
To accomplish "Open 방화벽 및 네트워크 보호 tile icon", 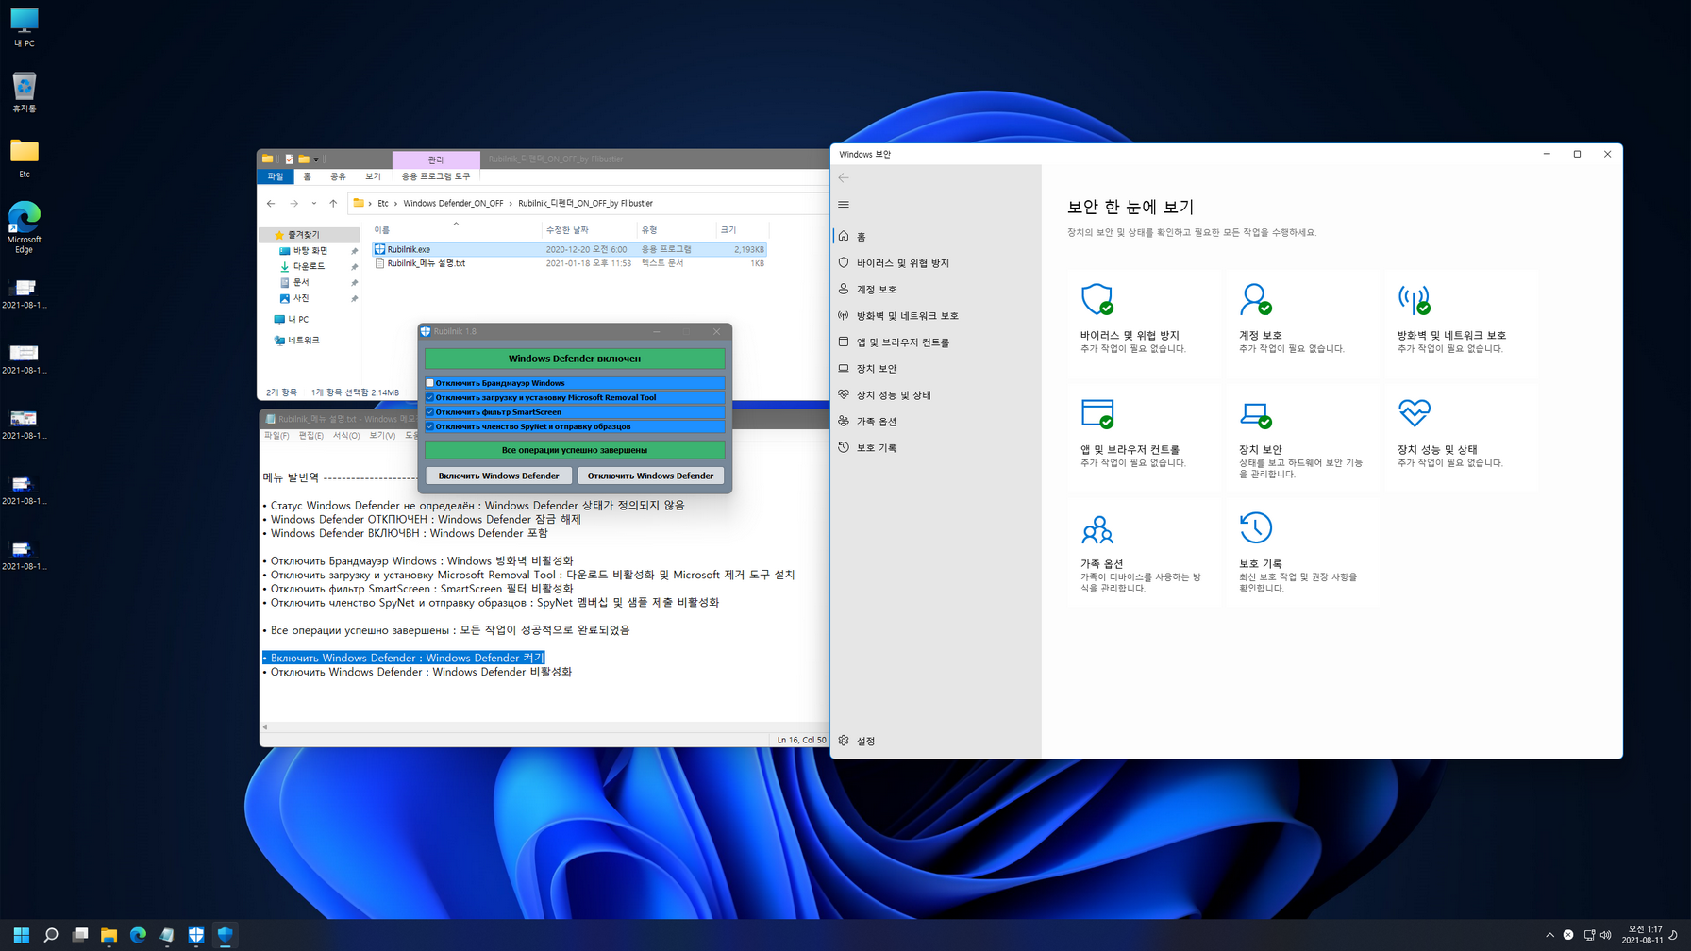I will coord(1414,299).
